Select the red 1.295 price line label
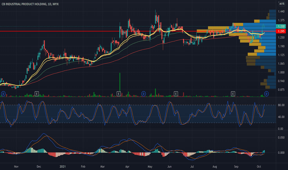This screenshot has height=170, width=288. click(281, 31)
